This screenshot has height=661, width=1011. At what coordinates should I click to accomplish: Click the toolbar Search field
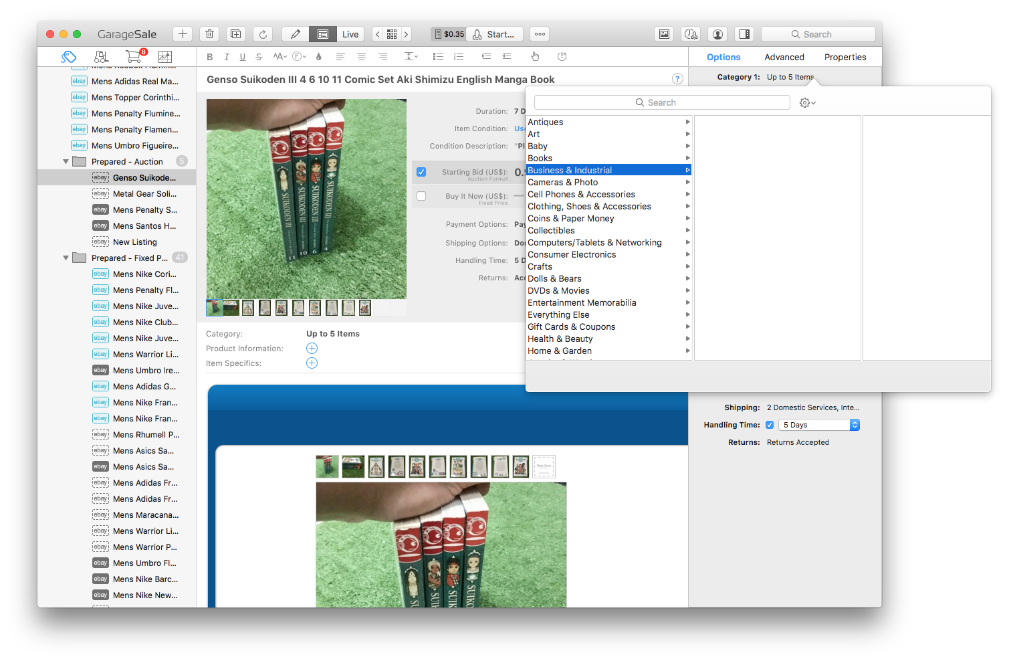(818, 34)
